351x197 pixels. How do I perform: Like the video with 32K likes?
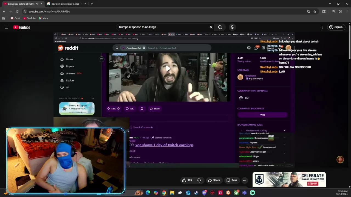click(x=187, y=180)
